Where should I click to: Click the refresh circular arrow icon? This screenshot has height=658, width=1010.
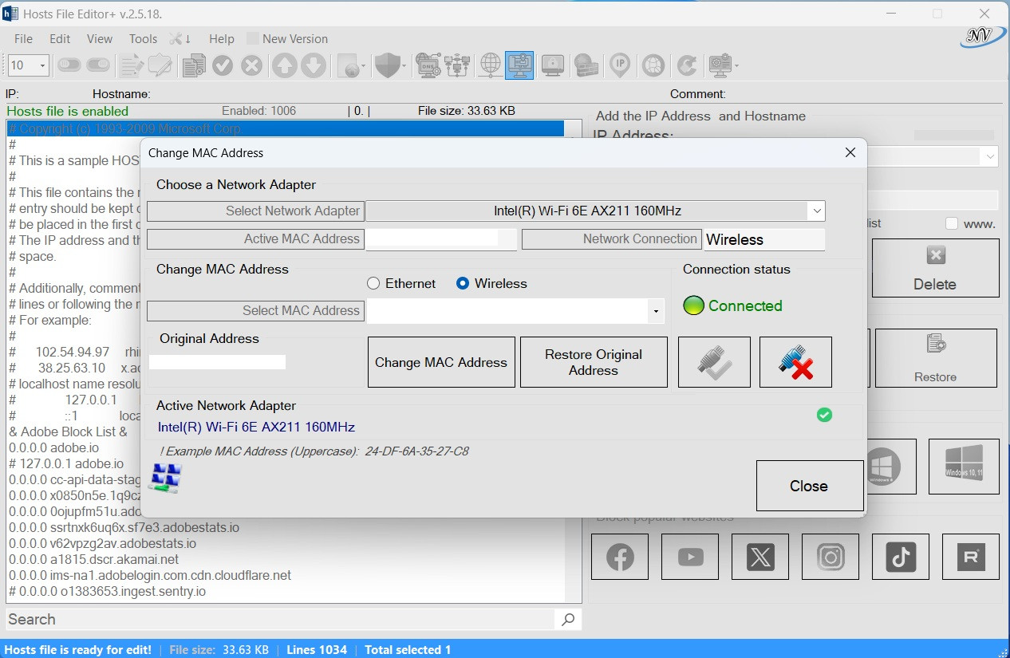pyautogui.click(x=686, y=65)
